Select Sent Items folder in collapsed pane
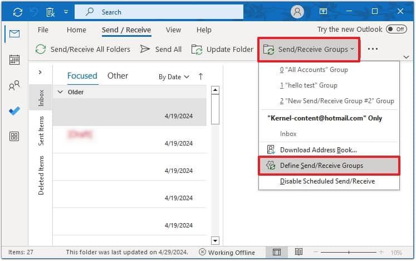416x261 pixels. click(x=41, y=130)
